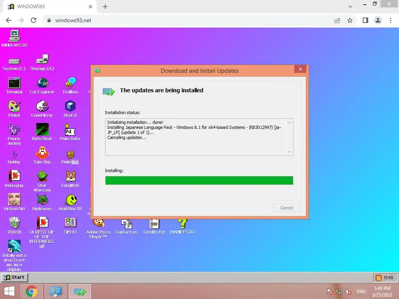Open the Trollbox chat icon
This screenshot has height=299, width=399.
pos(70,86)
